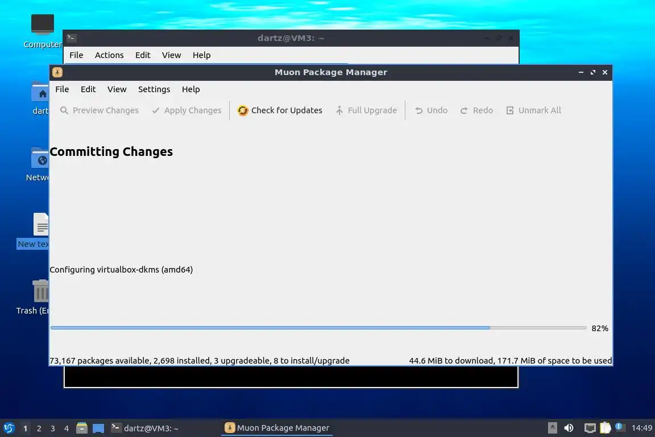
Task: Click the network tray icon
Action: [590, 428]
